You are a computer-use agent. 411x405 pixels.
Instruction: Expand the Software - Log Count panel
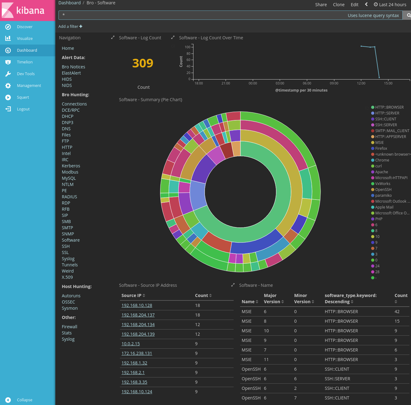click(113, 37)
